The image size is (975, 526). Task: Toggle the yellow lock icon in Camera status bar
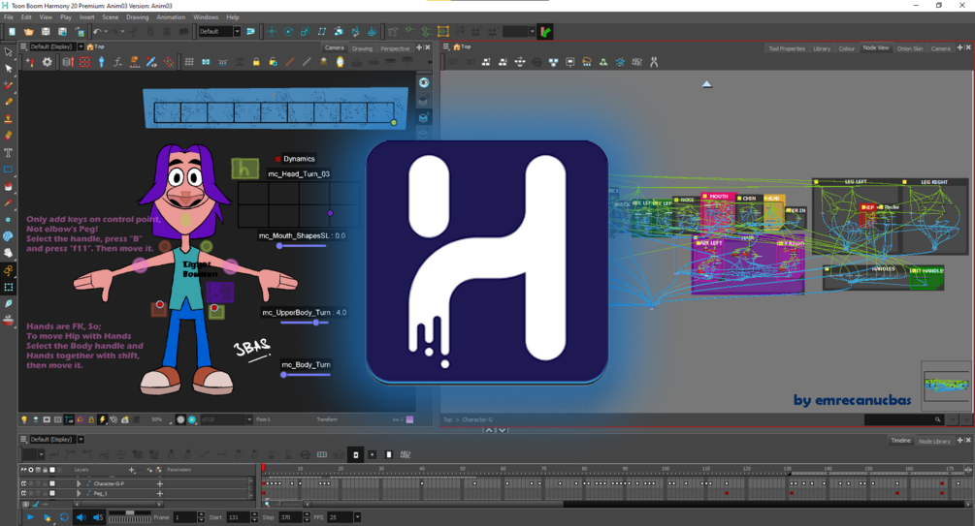coord(91,419)
